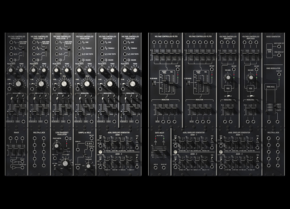290x209 pixels.
Task: Click the S&H block in Sample & Hold
Action: (x=89, y=143)
